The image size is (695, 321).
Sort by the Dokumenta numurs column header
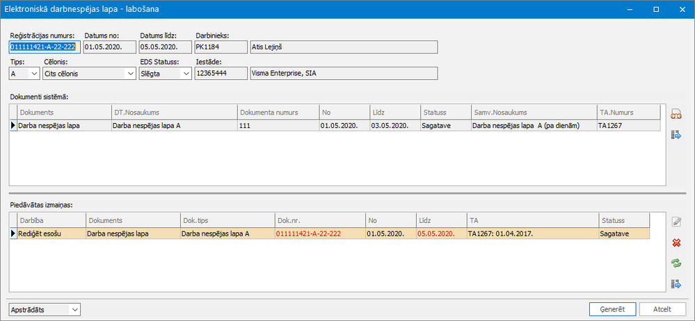[x=278, y=112]
